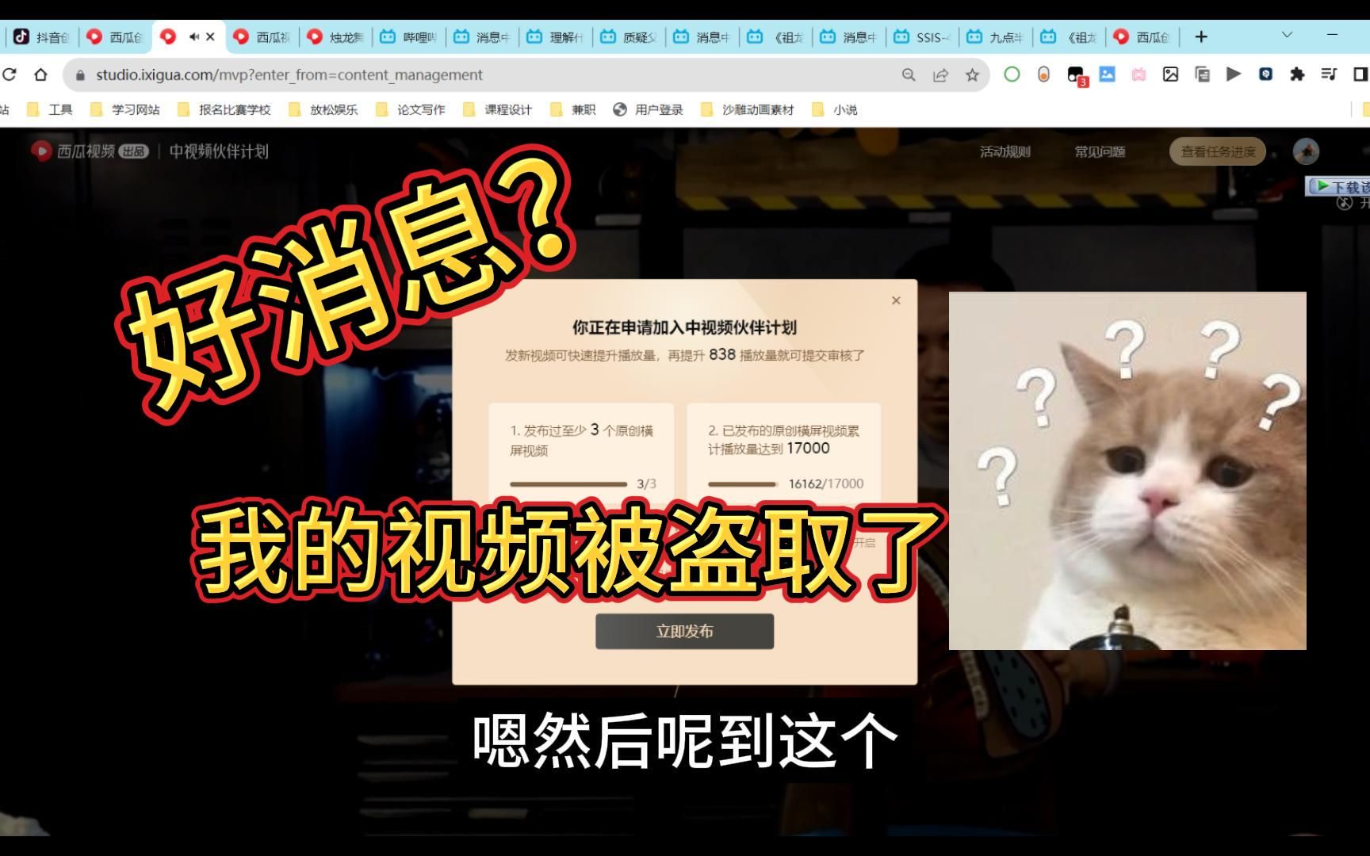Open the 报名比赛学校 bookmark folder
Viewport: 1370px width, 856px height.
pyautogui.click(x=224, y=109)
